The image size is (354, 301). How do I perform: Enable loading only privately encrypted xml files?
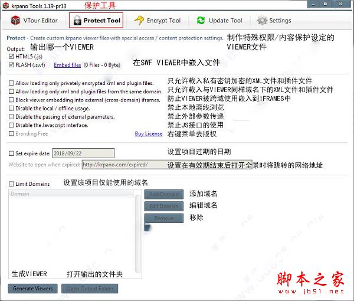coord(11,83)
